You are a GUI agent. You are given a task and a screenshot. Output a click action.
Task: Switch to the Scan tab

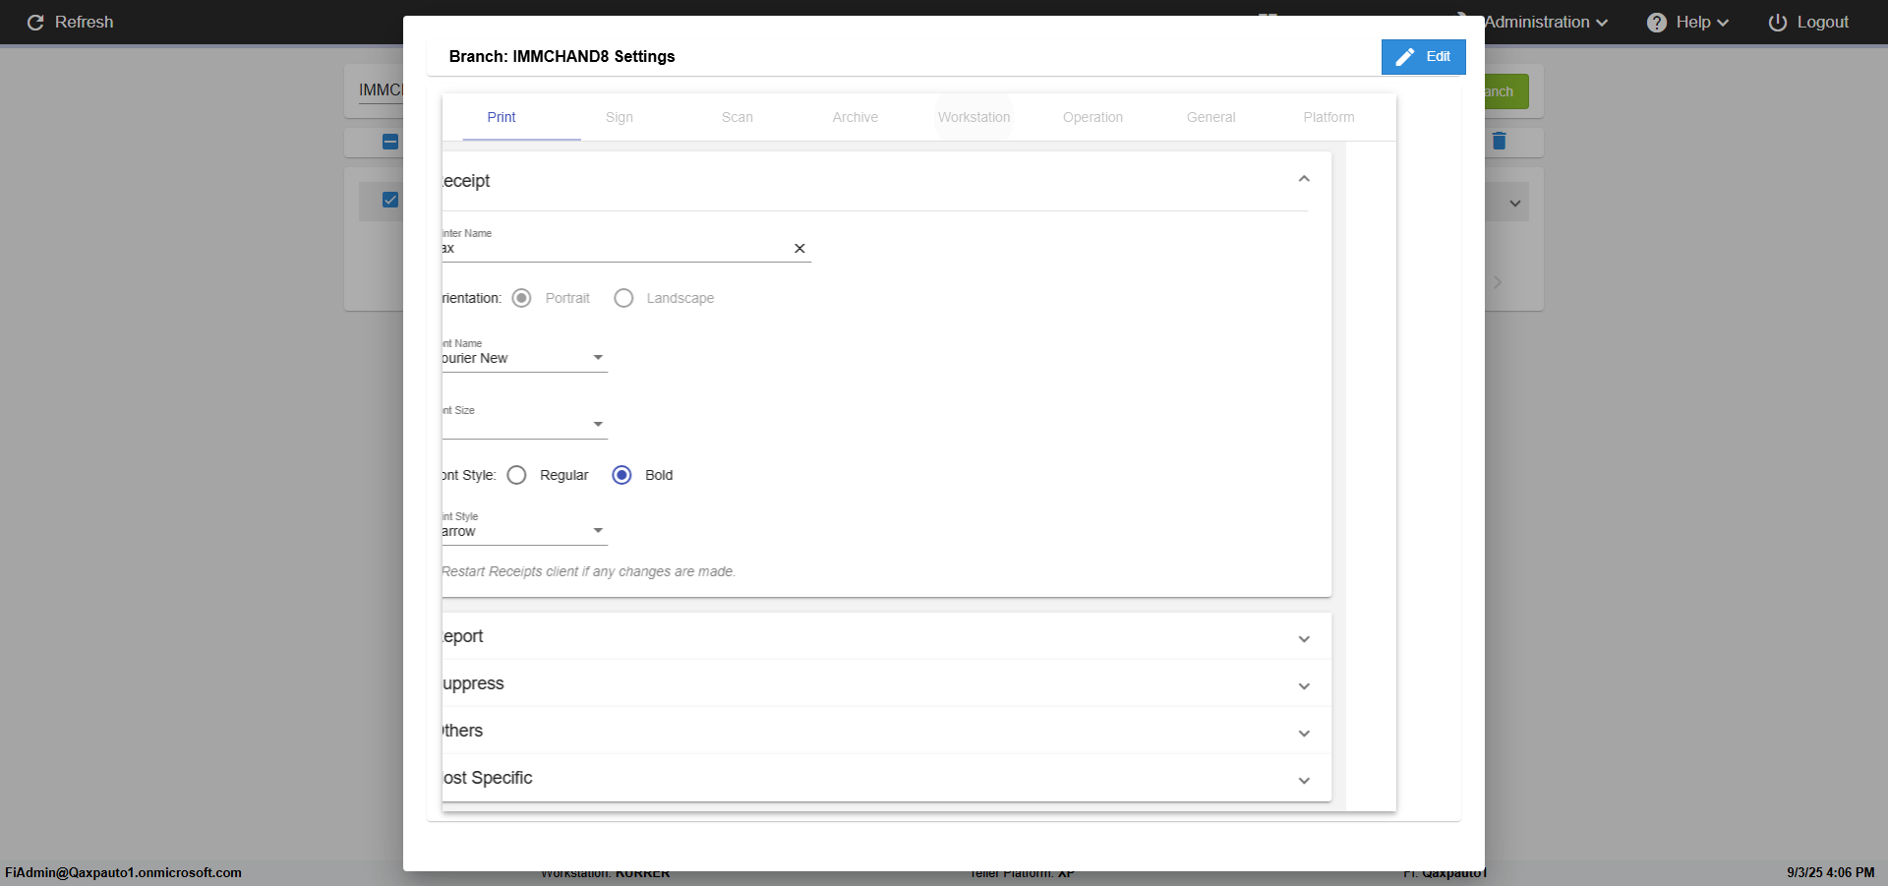click(737, 117)
